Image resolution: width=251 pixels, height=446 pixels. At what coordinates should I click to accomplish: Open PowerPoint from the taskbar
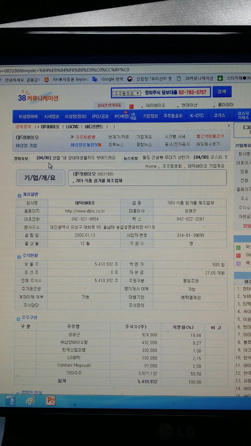tap(50, 400)
